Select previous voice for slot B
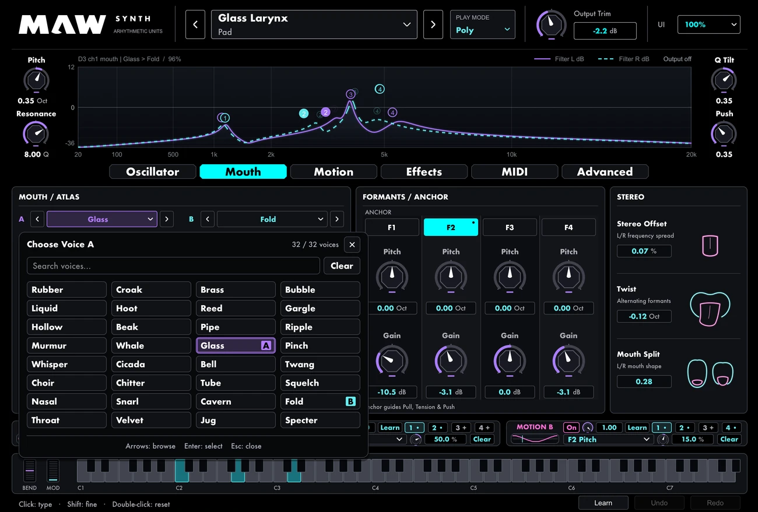This screenshot has width=758, height=512. [x=208, y=219]
